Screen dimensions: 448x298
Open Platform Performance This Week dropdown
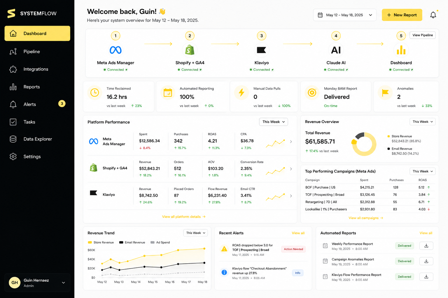coord(273,122)
